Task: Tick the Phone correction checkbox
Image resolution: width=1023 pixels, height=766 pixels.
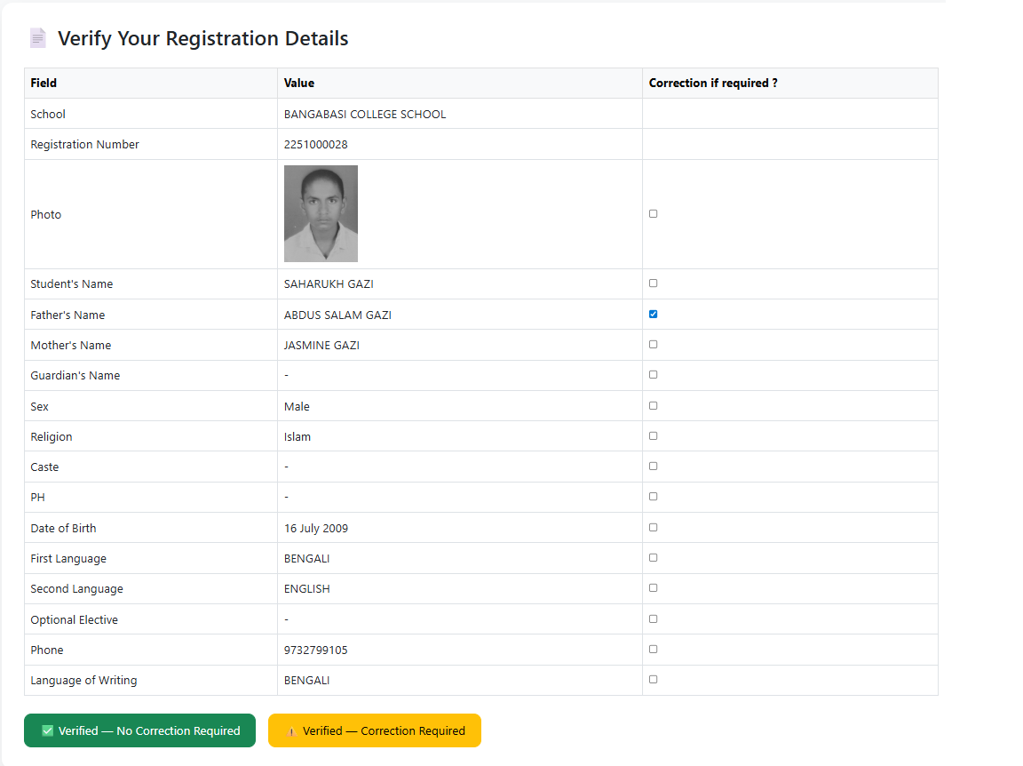Action: tap(653, 649)
